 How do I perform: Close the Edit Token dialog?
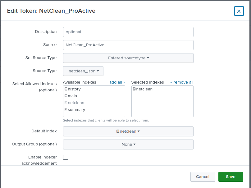pos(239,11)
